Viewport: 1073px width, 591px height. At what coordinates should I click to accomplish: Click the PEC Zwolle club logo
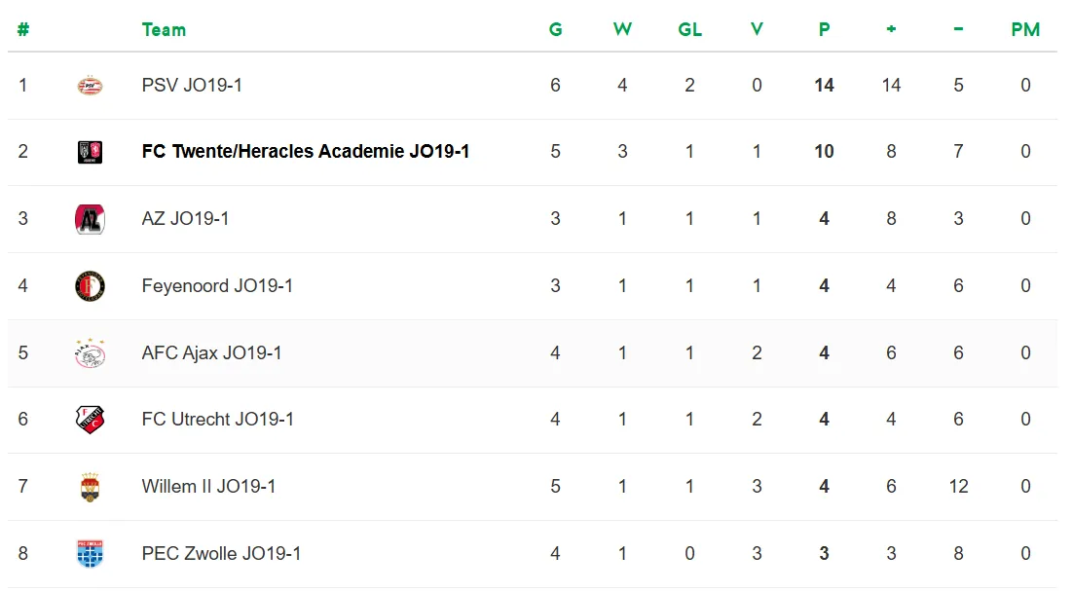click(90, 554)
